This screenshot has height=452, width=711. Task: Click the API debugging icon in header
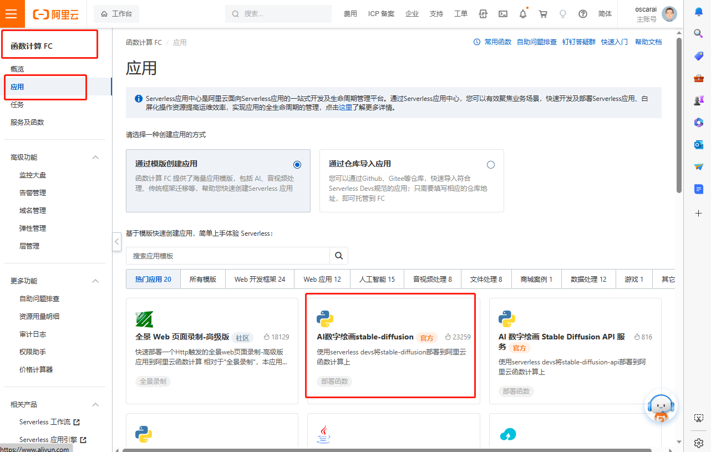(483, 14)
